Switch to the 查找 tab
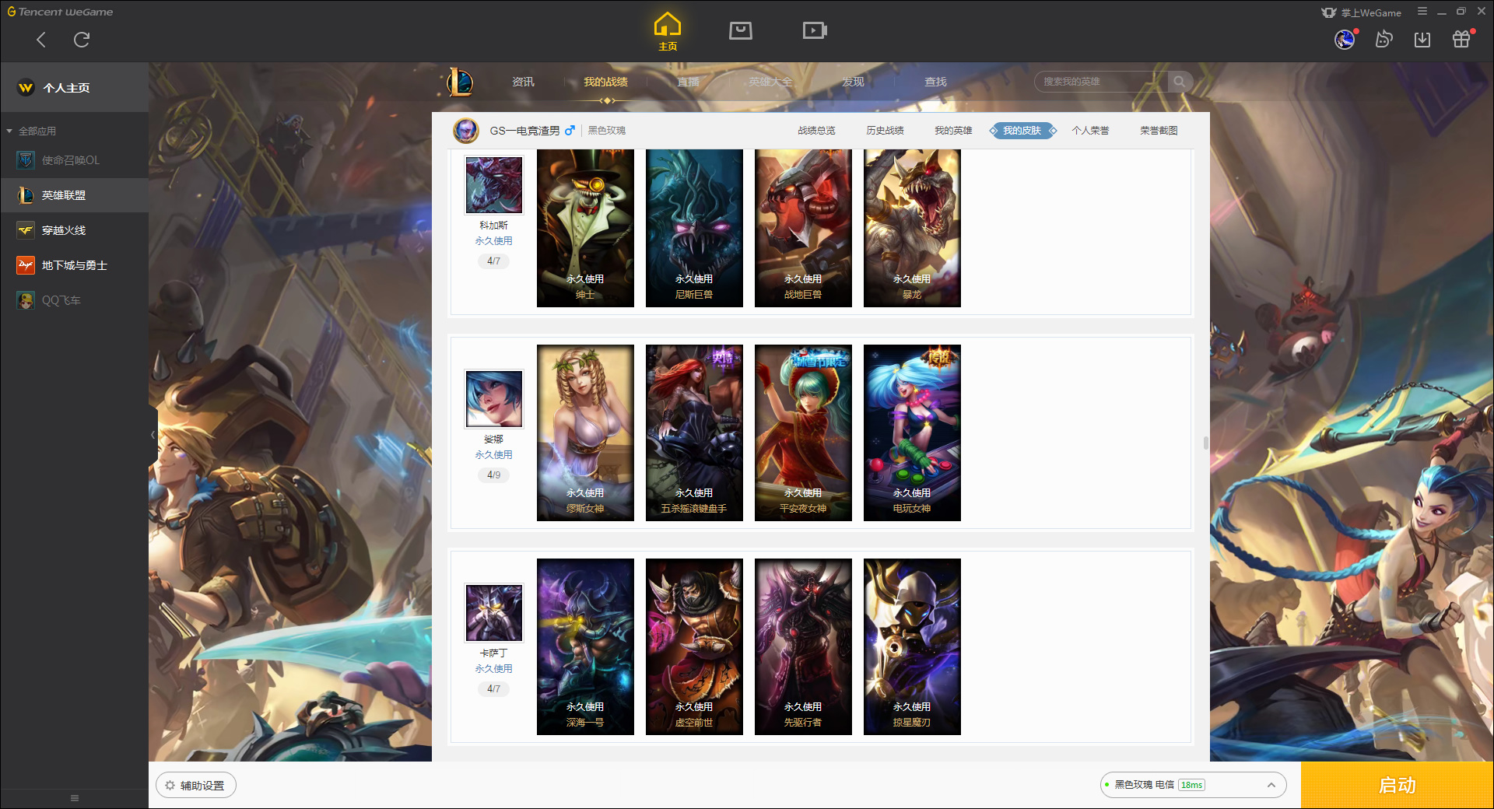This screenshot has width=1494, height=809. pos(935,82)
